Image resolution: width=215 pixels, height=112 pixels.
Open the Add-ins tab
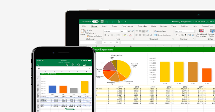184,26
